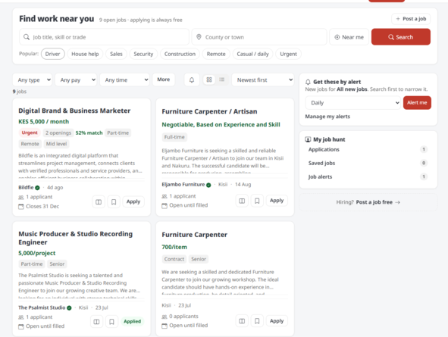Switch to list view layout
The width and height of the screenshot is (448, 337).
pos(221,80)
